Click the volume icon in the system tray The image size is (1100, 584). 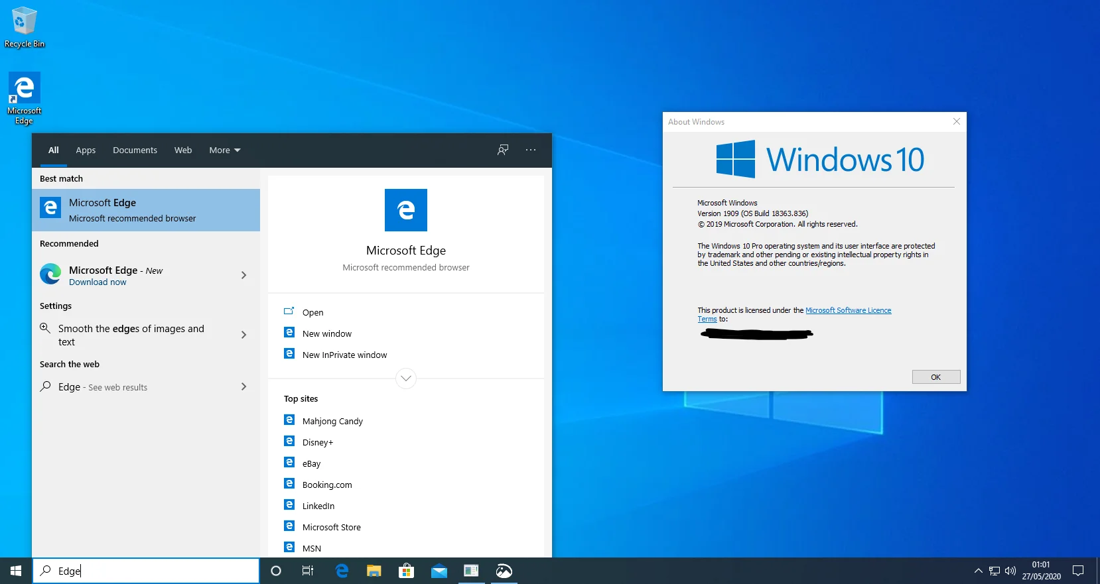(1010, 571)
